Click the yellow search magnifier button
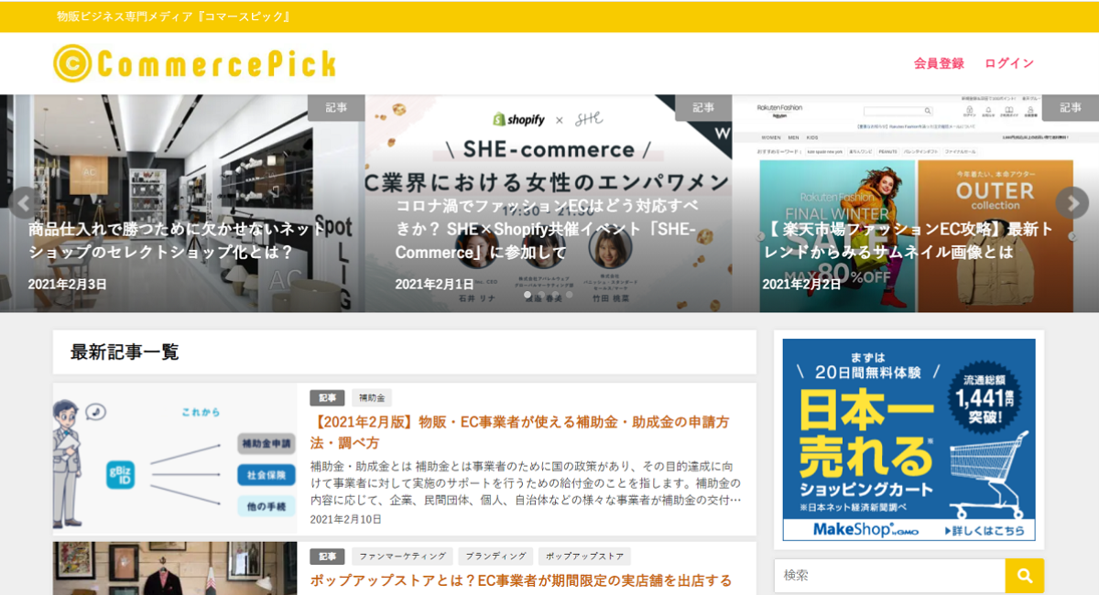The image size is (1099, 595). tap(1025, 576)
